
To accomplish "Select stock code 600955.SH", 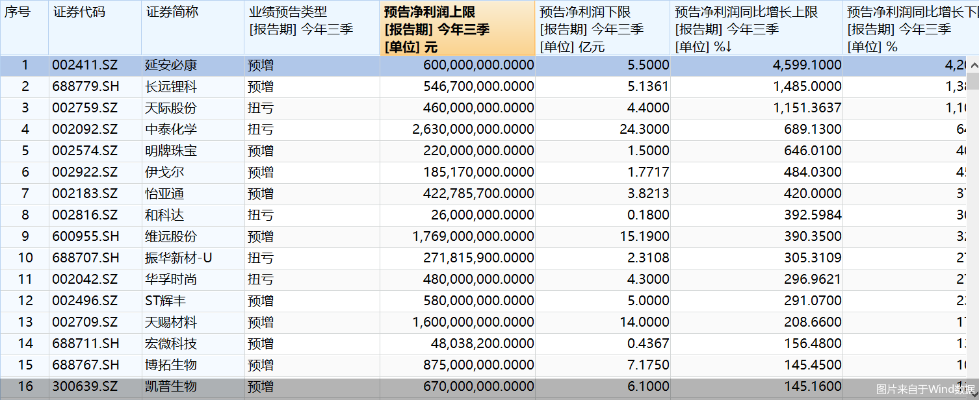I will tap(86, 236).
